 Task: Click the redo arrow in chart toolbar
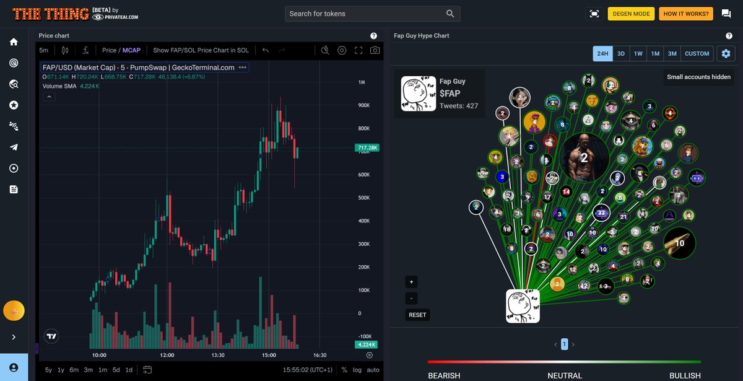[x=282, y=50]
